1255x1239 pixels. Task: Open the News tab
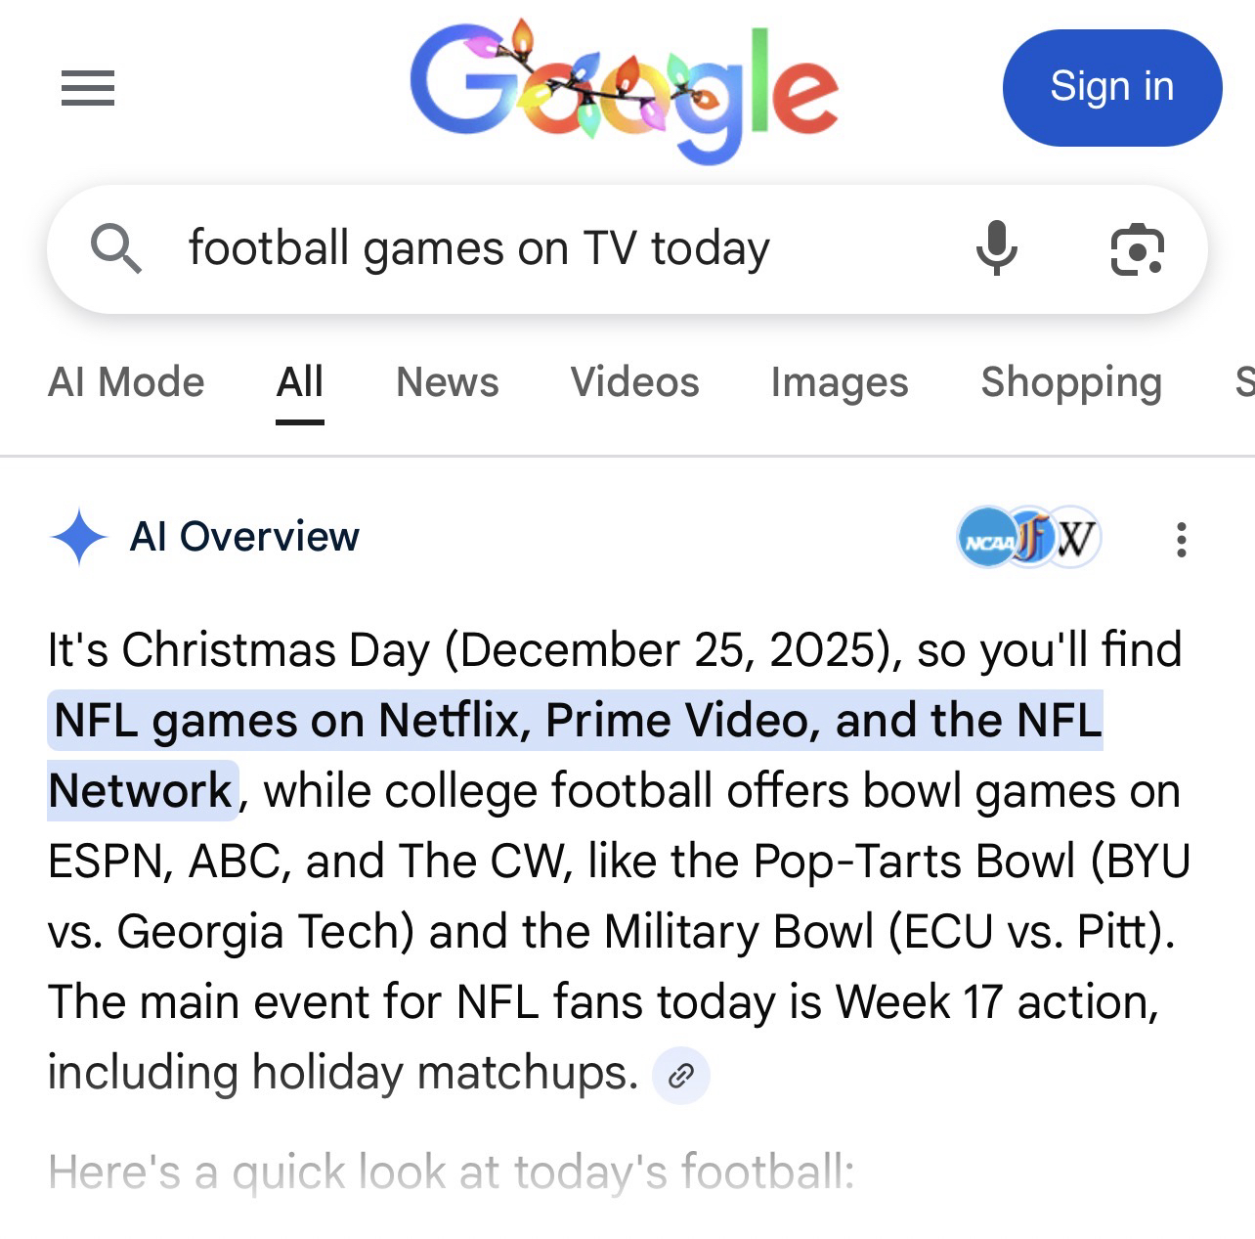tap(447, 382)
